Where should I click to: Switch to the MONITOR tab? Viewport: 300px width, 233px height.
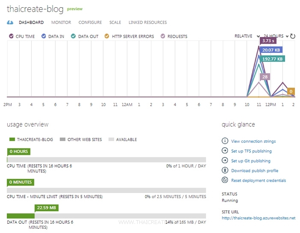click(61, 23)
